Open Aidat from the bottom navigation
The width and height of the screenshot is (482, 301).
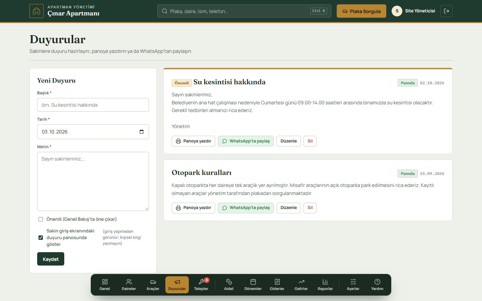point(229,285)
